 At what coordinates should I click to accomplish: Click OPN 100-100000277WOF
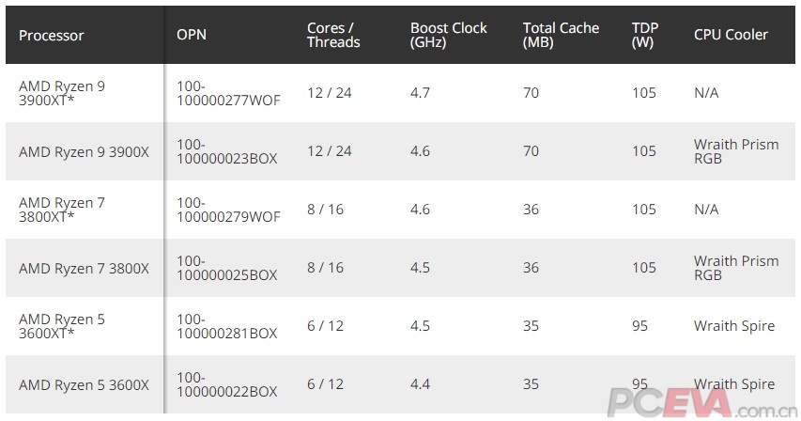click(228, 93)
